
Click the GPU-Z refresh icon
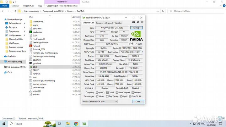(x=138, y=23)
